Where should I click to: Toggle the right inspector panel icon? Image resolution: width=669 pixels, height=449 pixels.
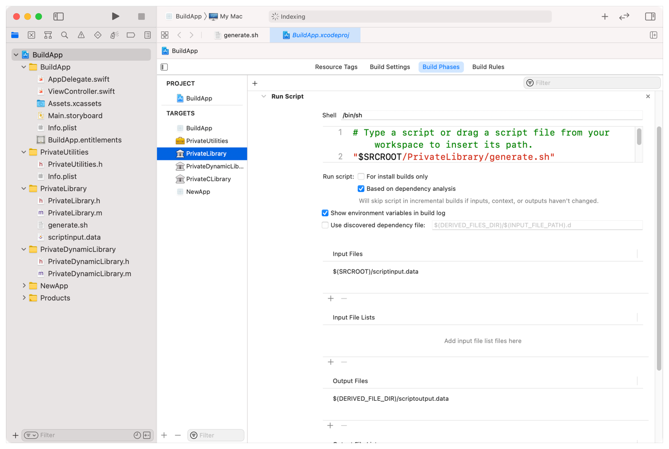point(650,16)
